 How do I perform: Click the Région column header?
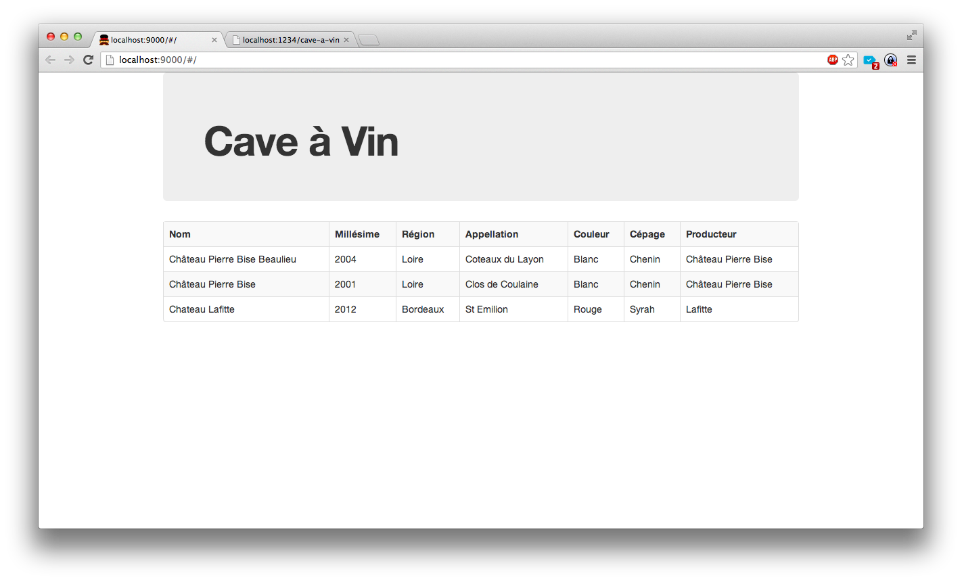(428, 234)
